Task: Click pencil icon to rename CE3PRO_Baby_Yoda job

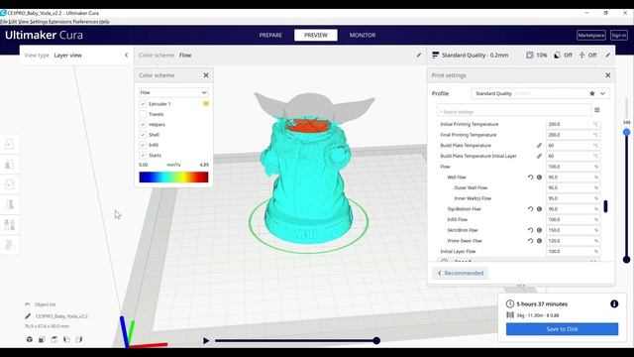Action: pyautogui.click(x=28, y=316)
